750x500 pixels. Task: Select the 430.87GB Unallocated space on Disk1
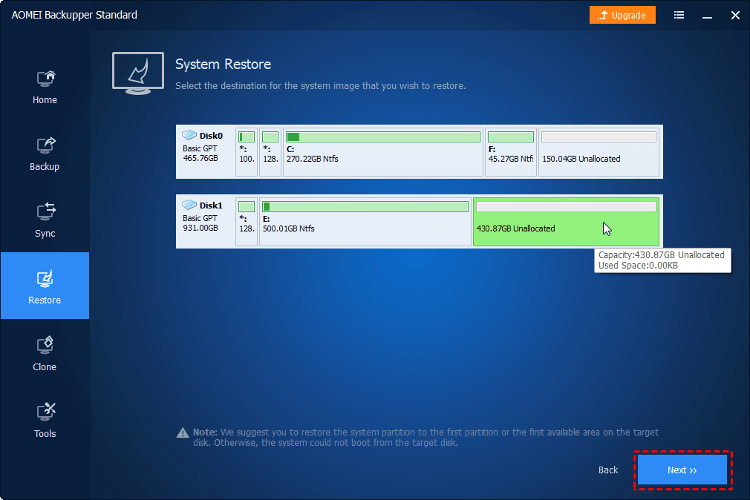(567, 222)
